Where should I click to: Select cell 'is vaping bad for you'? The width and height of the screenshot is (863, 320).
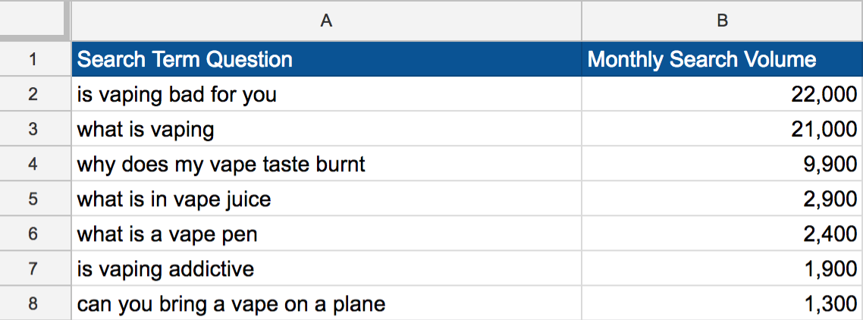326,94
